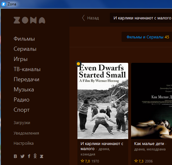This screenshot has height=165, width=172.
Task: Click year 2006 under second film
Action: (149, 161)
